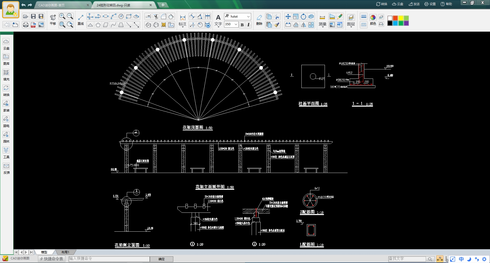Export drawing to PDF icon
The width and height of the screenshot is (490, 263).
pyautogui.click(x=33, y=25)
